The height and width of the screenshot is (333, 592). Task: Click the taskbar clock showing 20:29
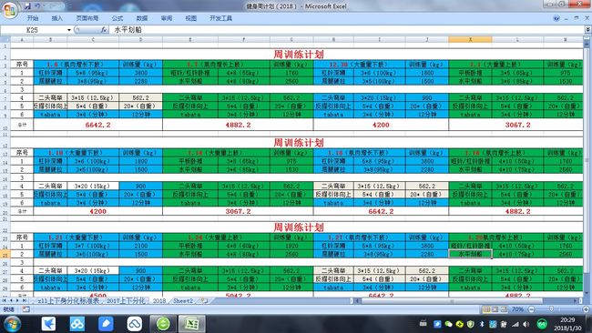(x=567, y=324)
